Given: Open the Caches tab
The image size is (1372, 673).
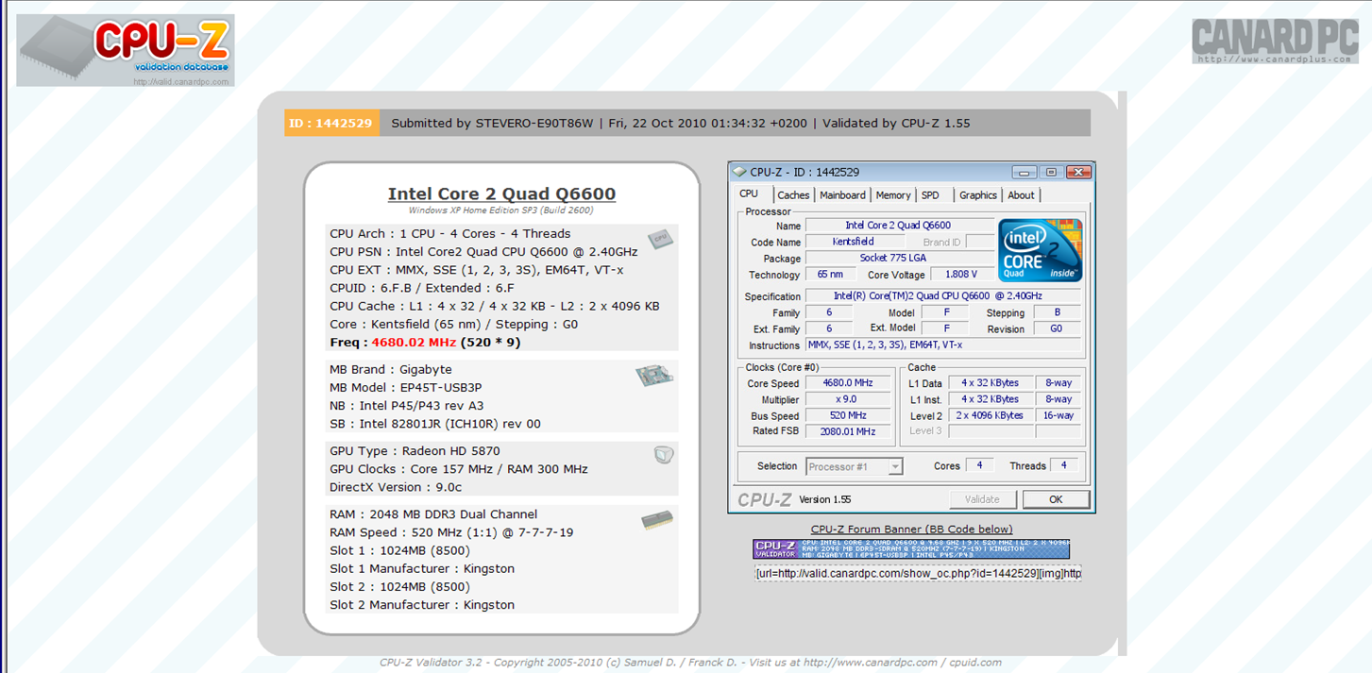Looking at the screenshot, I should (793, 195).
